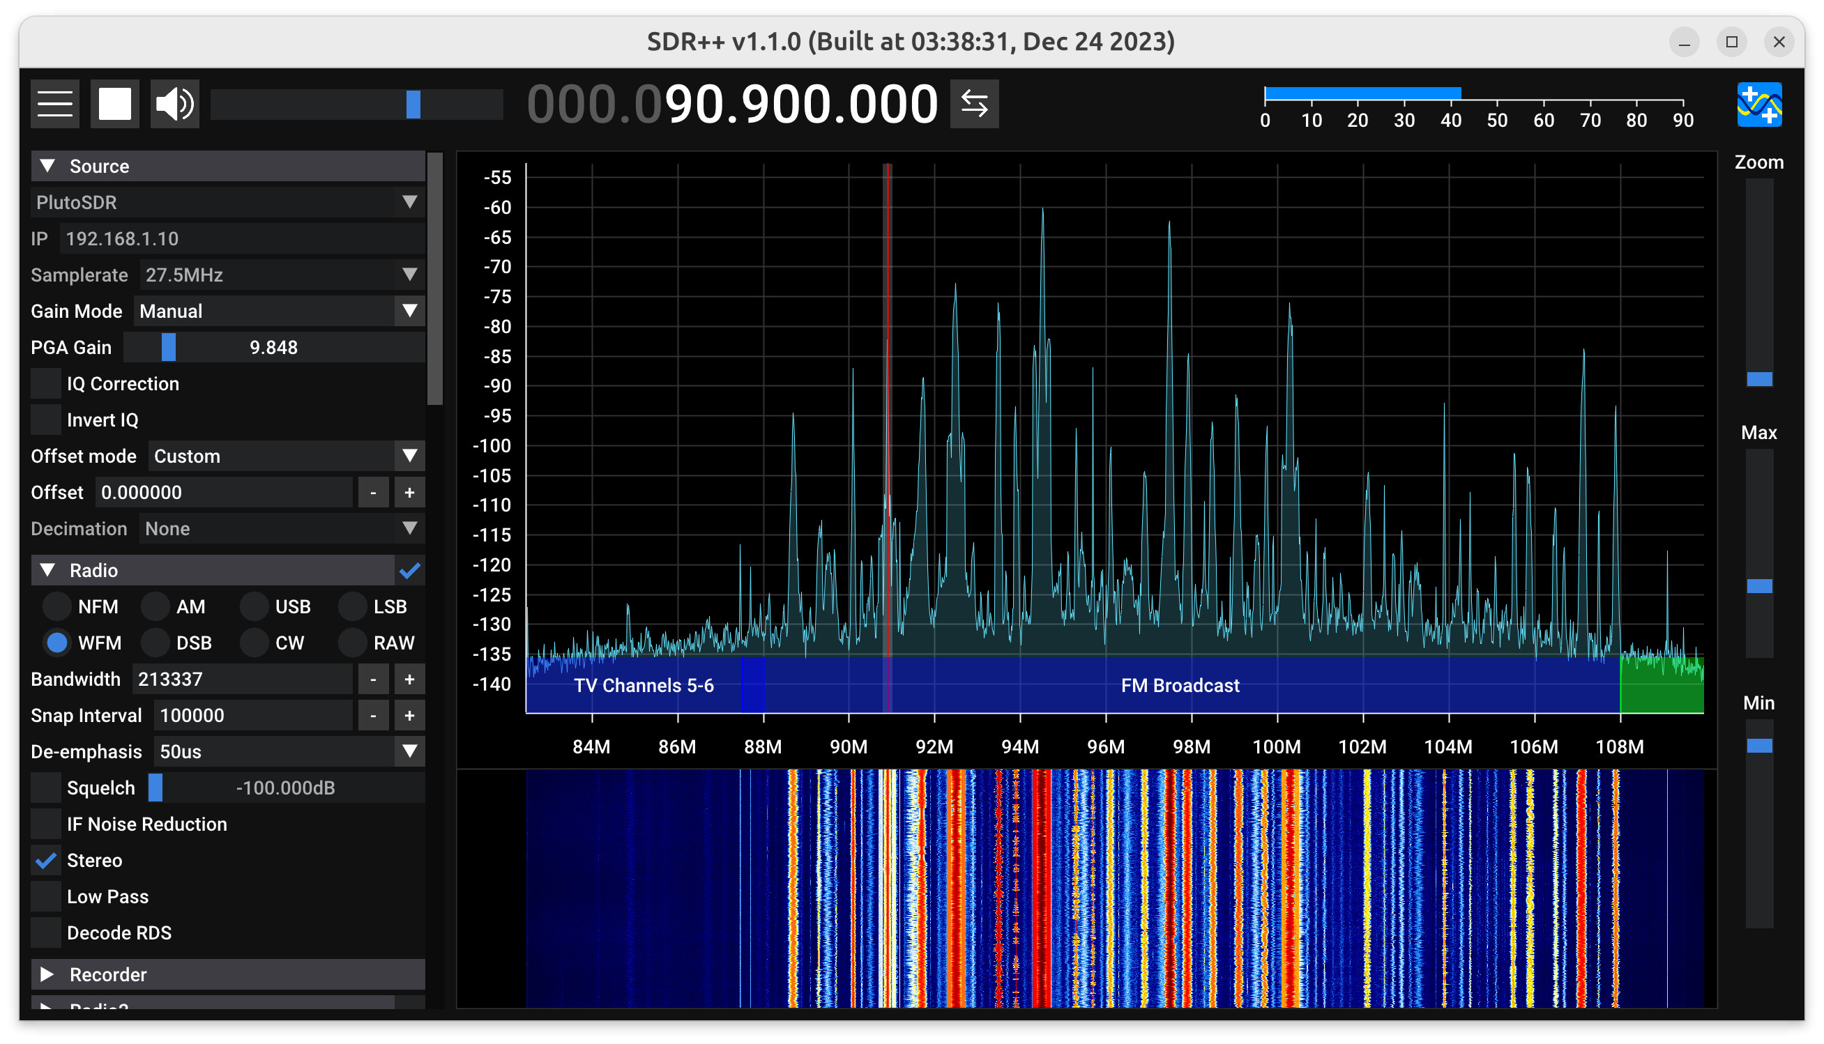This screenshot has height=1044, width=1824.
Task: Minimize the SDR++ window
Action: click(1683, 43)
